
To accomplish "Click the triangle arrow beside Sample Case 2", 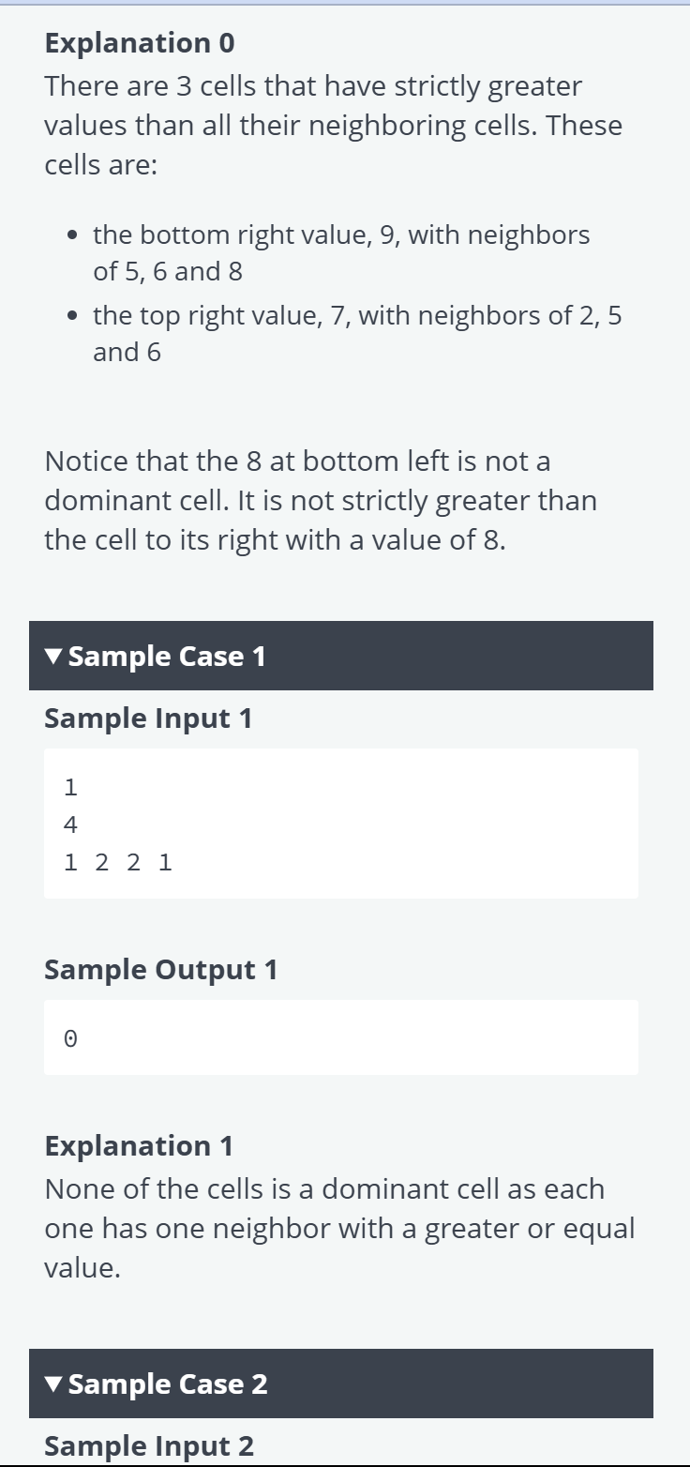I will 54,1384.
